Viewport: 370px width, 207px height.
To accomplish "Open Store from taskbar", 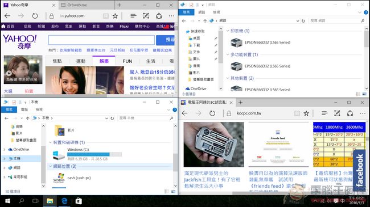I will (79, 201).
